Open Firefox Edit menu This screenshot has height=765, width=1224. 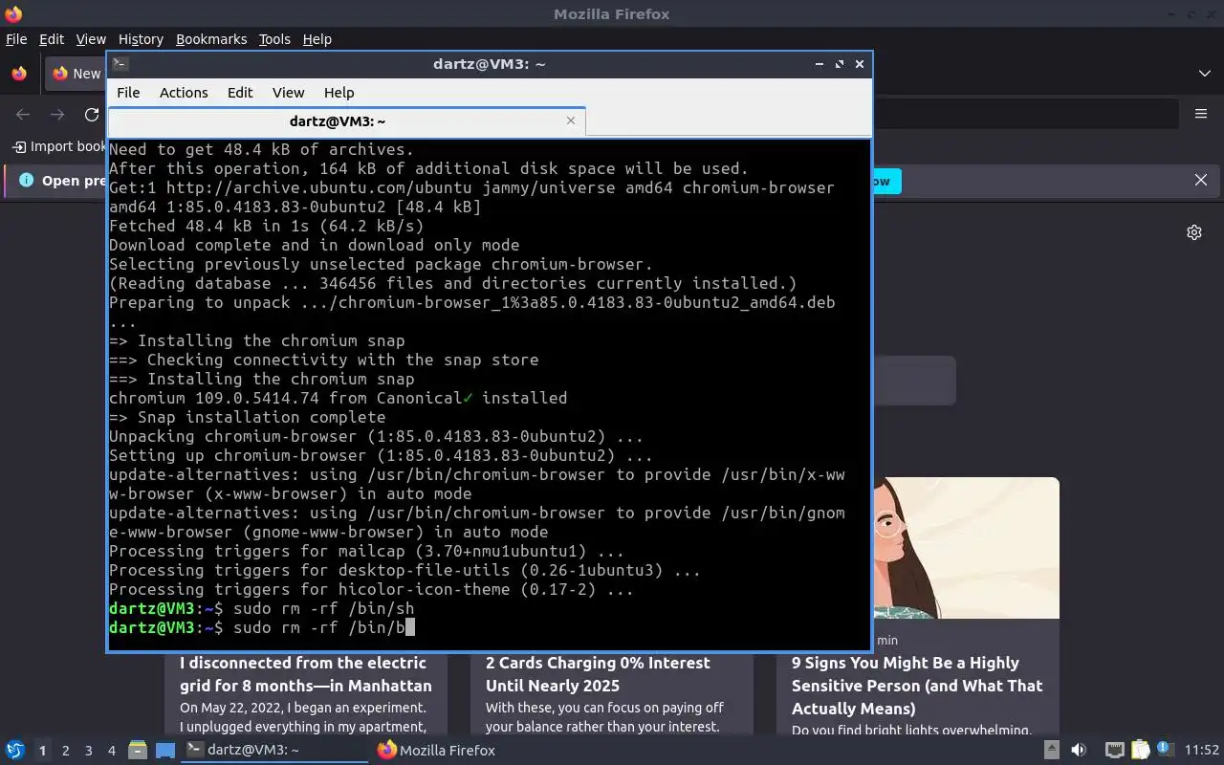pos(52,39)
